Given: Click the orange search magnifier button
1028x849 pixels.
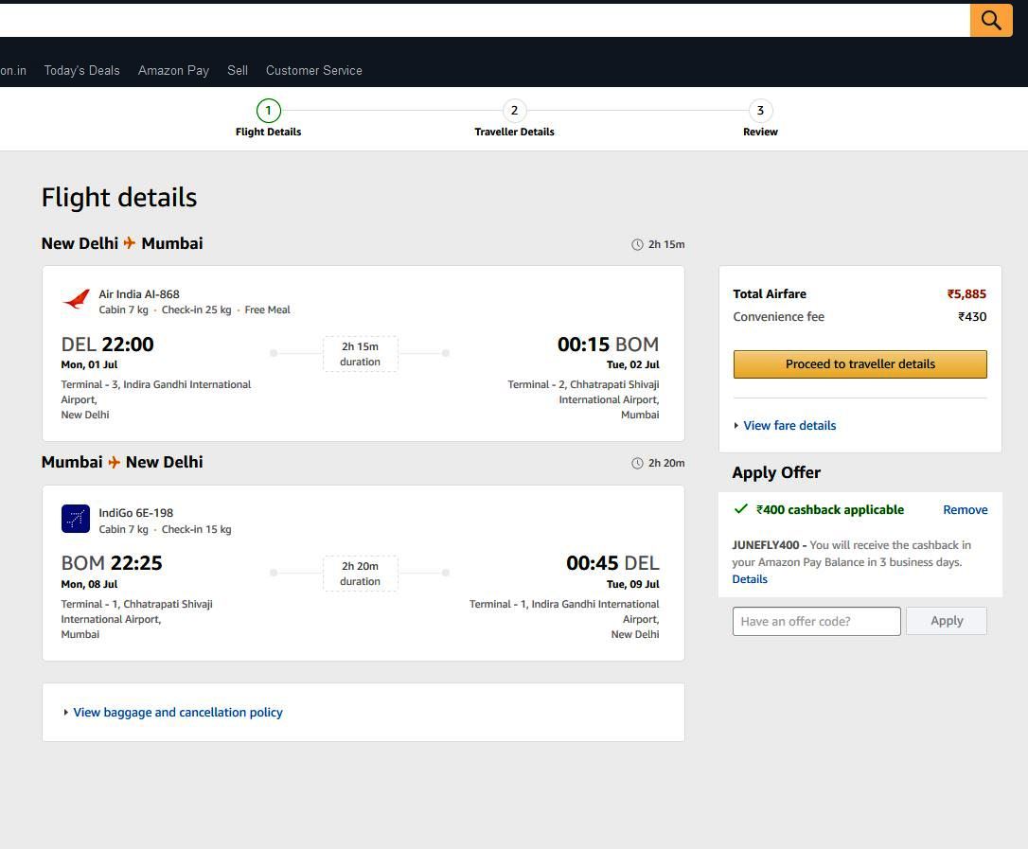Looking at the screenshot, I should click(991, 20).
